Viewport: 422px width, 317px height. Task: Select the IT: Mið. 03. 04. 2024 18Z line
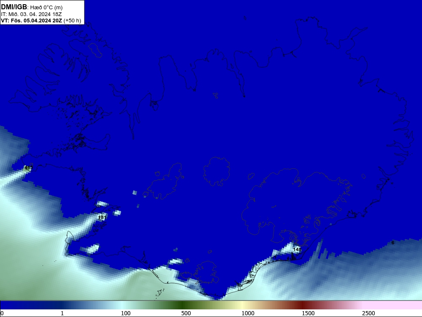pyautogui.click(x=31, y=14)
